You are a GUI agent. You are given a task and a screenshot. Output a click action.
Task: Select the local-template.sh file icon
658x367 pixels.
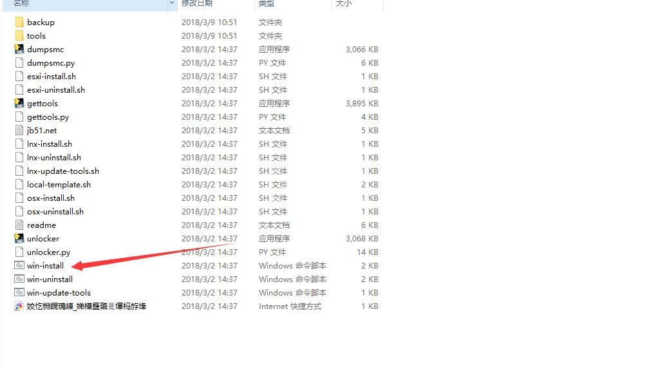coord(19,185)
